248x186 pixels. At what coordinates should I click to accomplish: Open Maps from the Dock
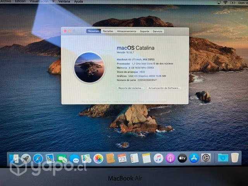tap(86, 158)
